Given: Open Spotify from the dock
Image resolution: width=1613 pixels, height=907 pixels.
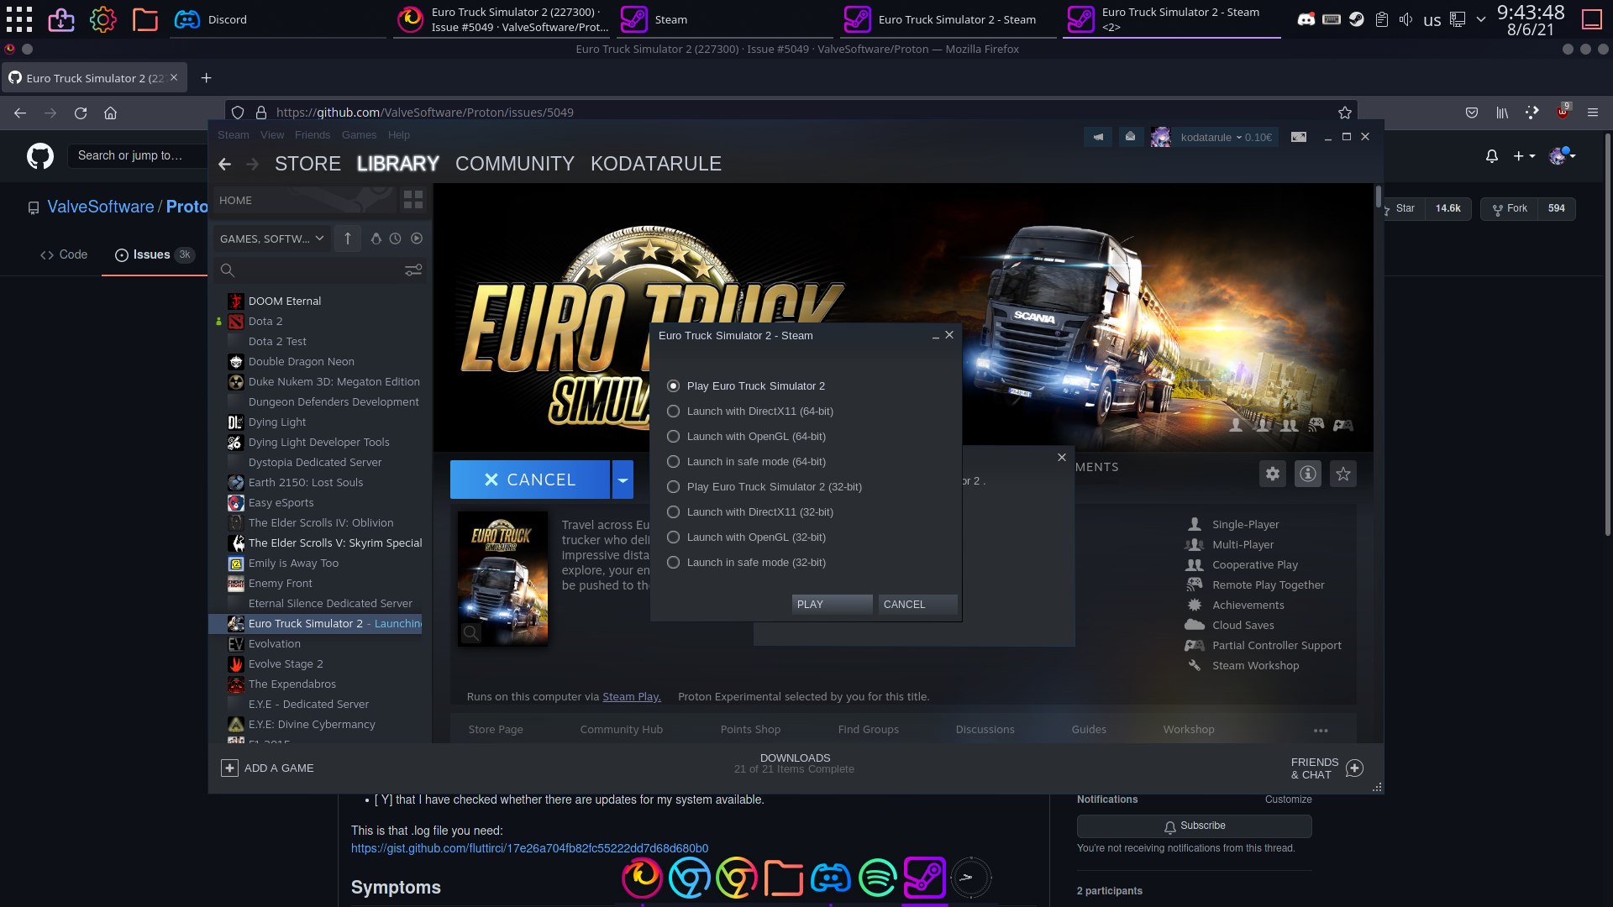Looking at the screenshot, I should tap(878, 878).
